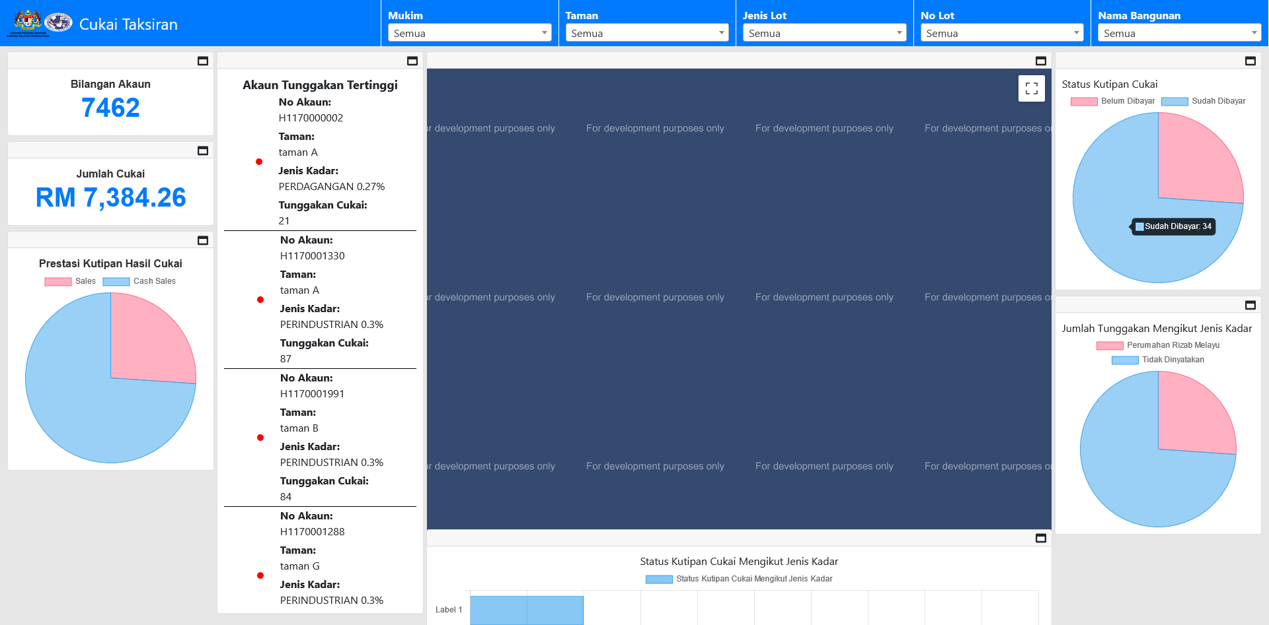Collapse the map panel using its header icon
Screen dimensions: 1269x625
pos(1041,61)
